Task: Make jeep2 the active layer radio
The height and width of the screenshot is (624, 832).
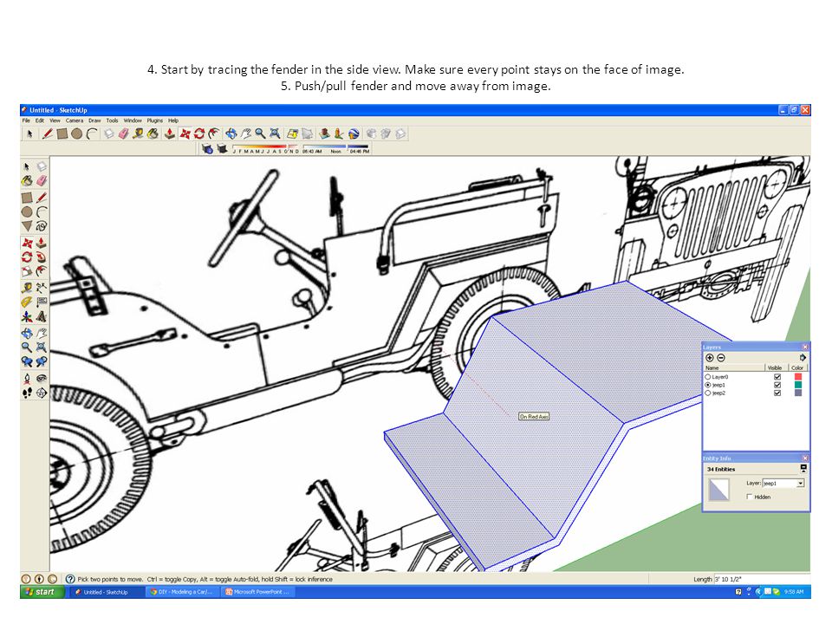Action: (x=708, y=393)
